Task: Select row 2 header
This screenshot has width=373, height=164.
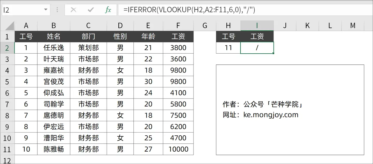Action: click(x=7, y=48)
